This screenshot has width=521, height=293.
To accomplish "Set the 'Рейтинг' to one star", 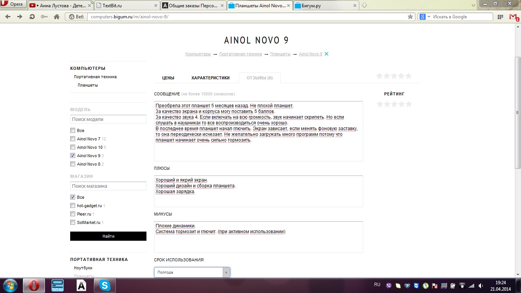I will (379, 104).
